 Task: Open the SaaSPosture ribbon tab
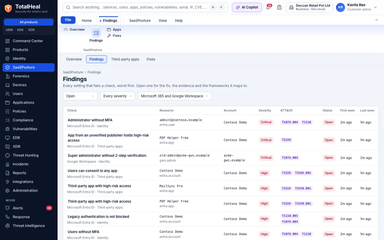pos(140,20)
